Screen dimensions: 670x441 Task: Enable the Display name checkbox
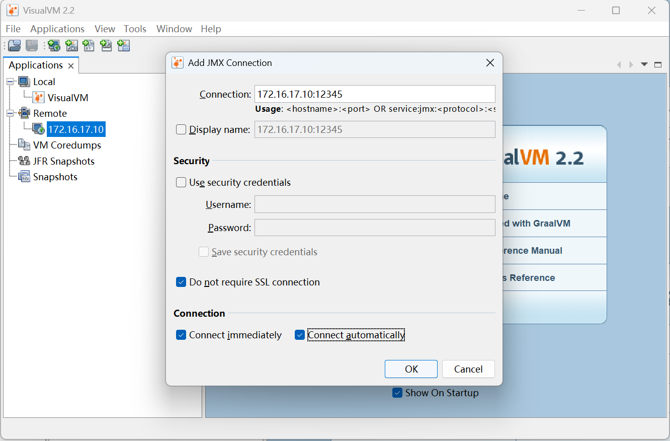pos(181,129)
